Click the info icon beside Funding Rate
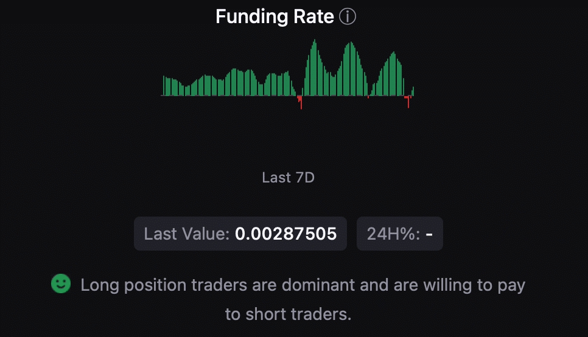This screenshot has width=588, height=337. [347, 17]
